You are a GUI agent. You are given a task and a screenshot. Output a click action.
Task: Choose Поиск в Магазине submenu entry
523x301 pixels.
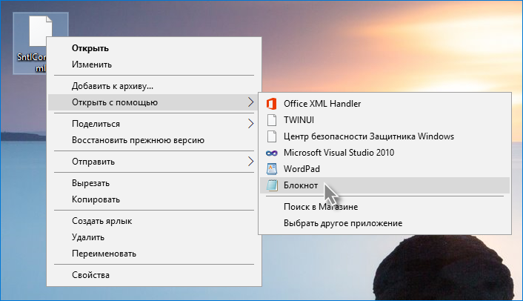coord(385,207)
